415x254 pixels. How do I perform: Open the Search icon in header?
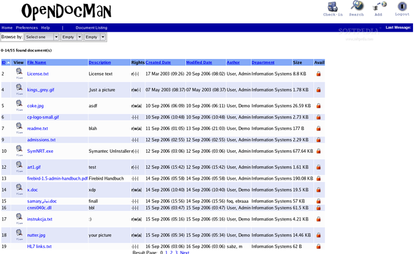click(x=357, y=8)
